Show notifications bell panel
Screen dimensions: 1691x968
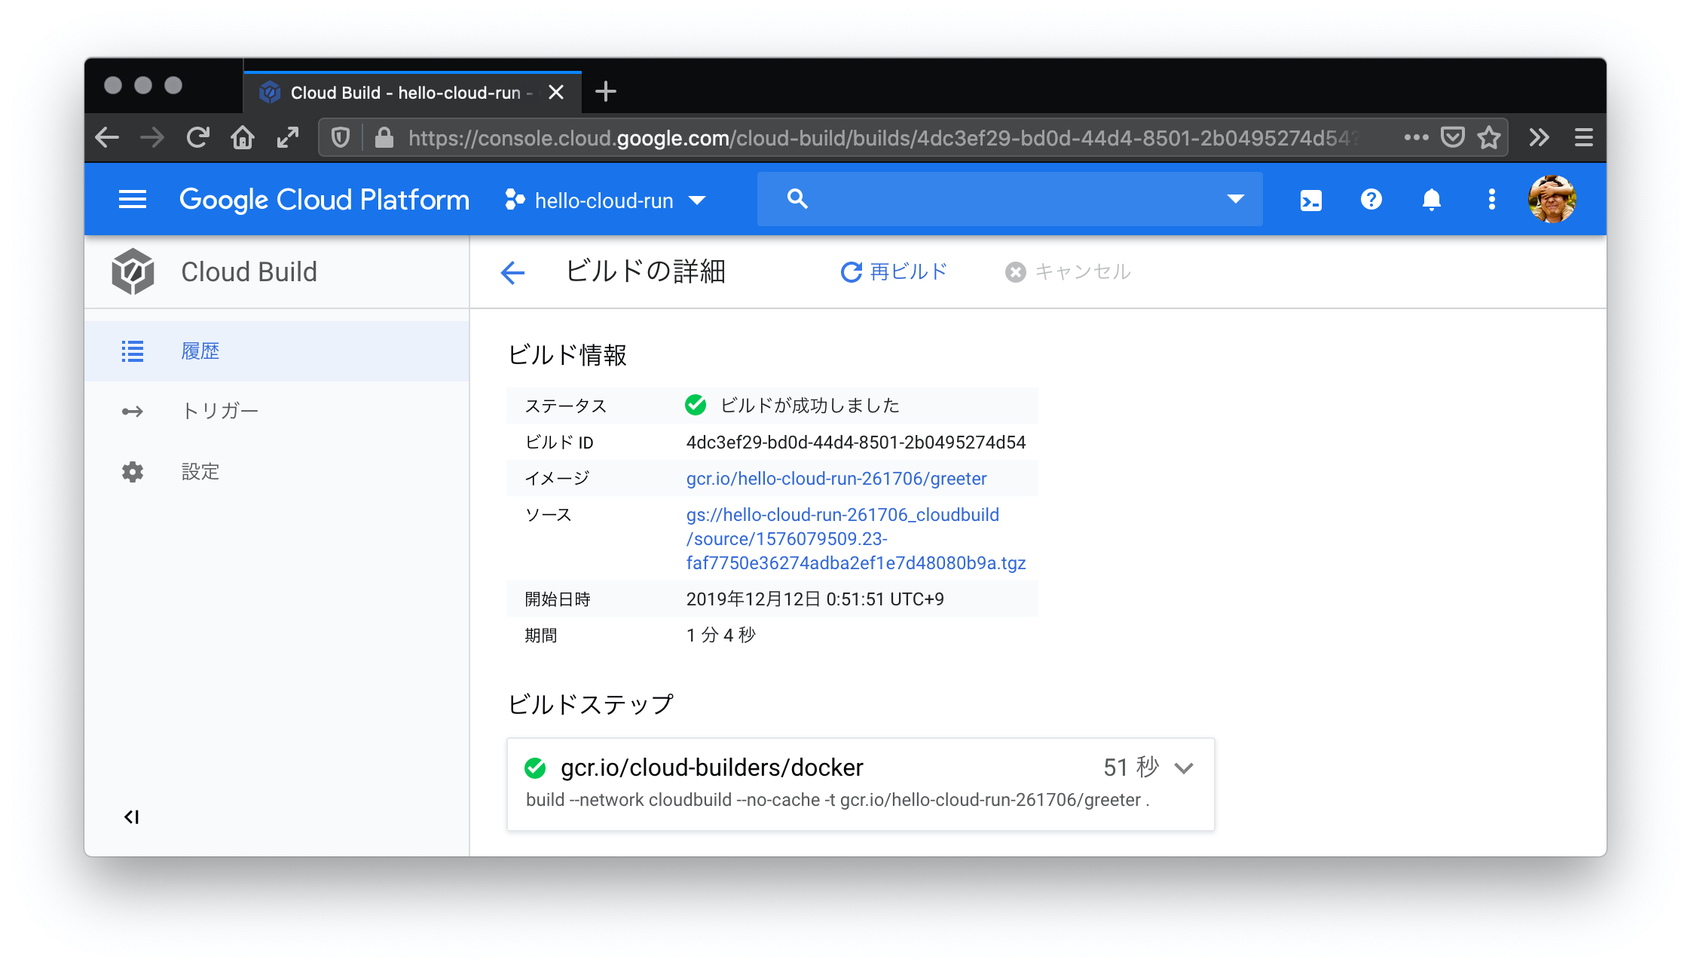tap(1432, 199)
